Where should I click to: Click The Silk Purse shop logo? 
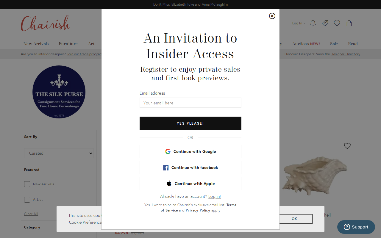point(59,92)
